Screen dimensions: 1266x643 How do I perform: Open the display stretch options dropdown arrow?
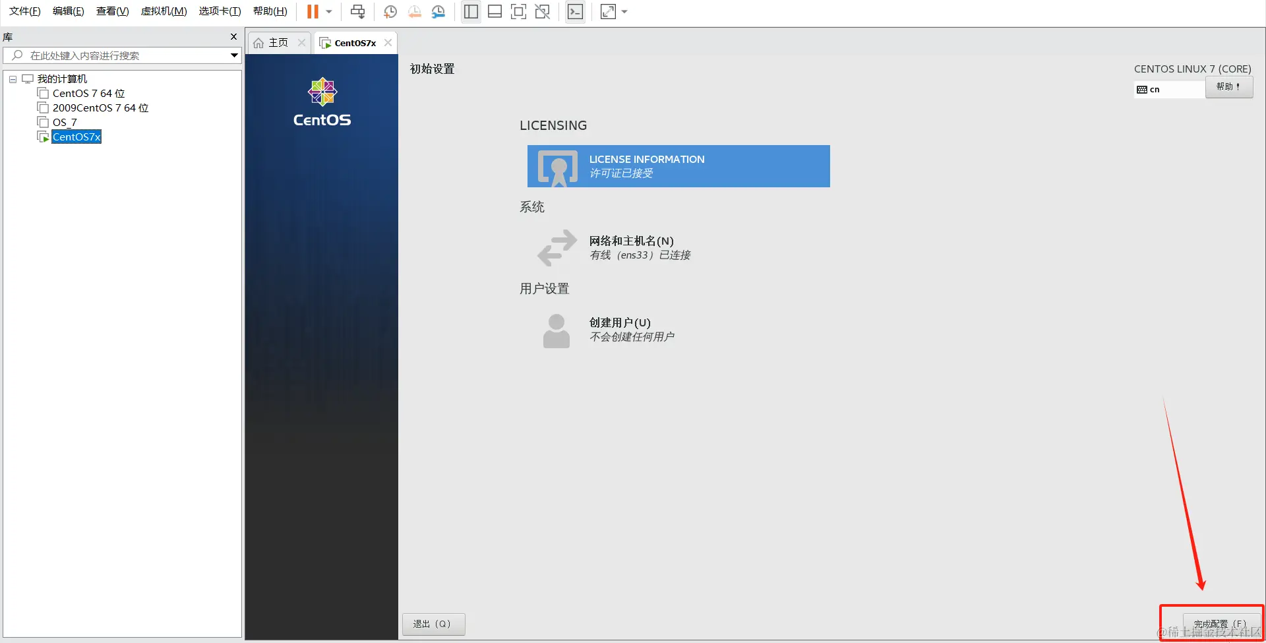624,11
